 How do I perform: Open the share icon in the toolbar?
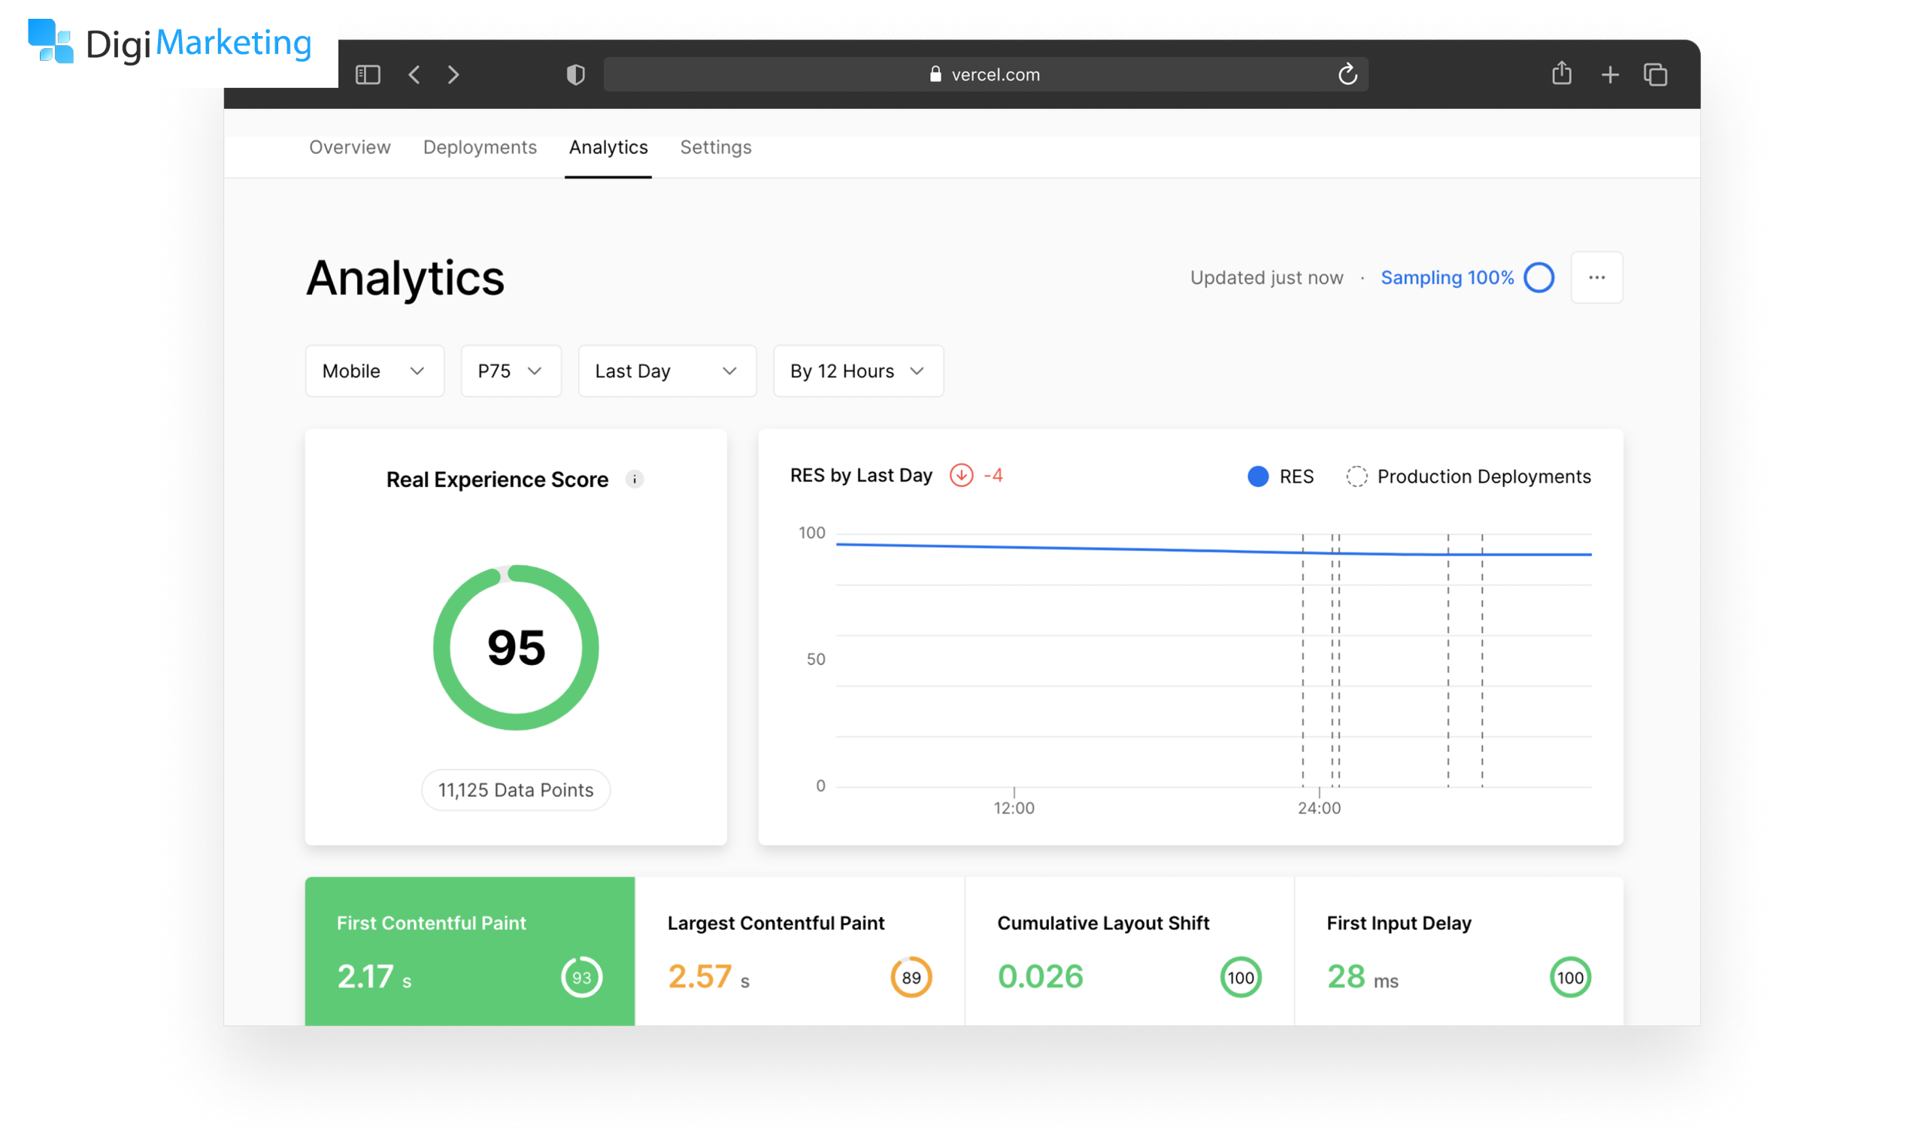tap(1562, 73)
